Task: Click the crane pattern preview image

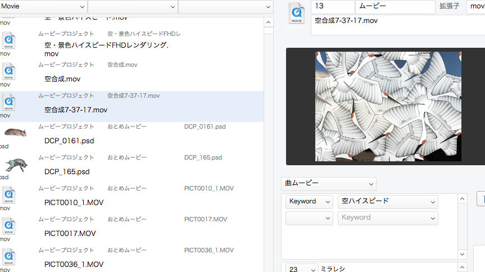Action: pos(388,106)
